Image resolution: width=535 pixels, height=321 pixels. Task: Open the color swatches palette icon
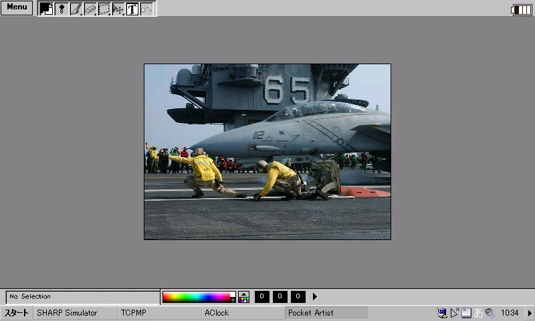[x=244, y=297]
